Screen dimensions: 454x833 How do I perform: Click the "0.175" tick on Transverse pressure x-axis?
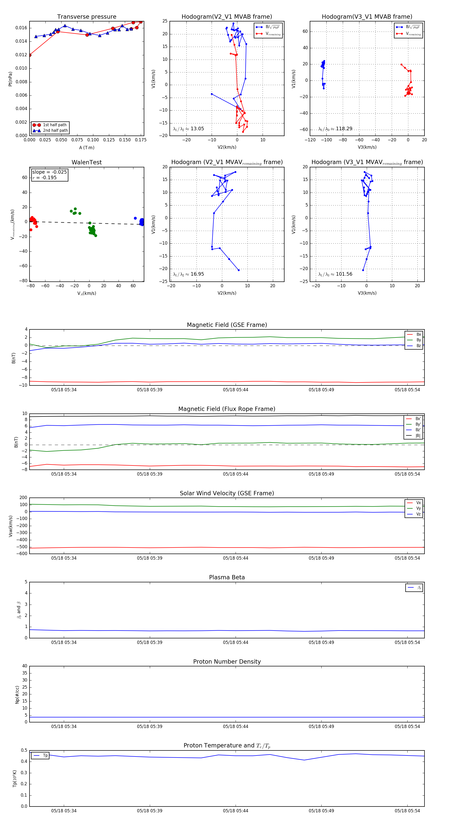pyautogui.click(x=140, y=140)
